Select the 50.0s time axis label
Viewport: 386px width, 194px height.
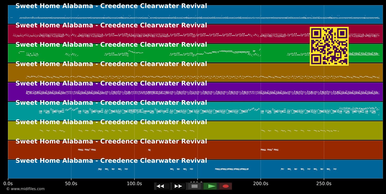71,183
